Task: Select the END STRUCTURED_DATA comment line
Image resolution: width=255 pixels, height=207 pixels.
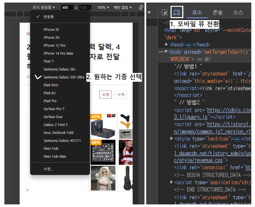Action: [x=210, y=190]
